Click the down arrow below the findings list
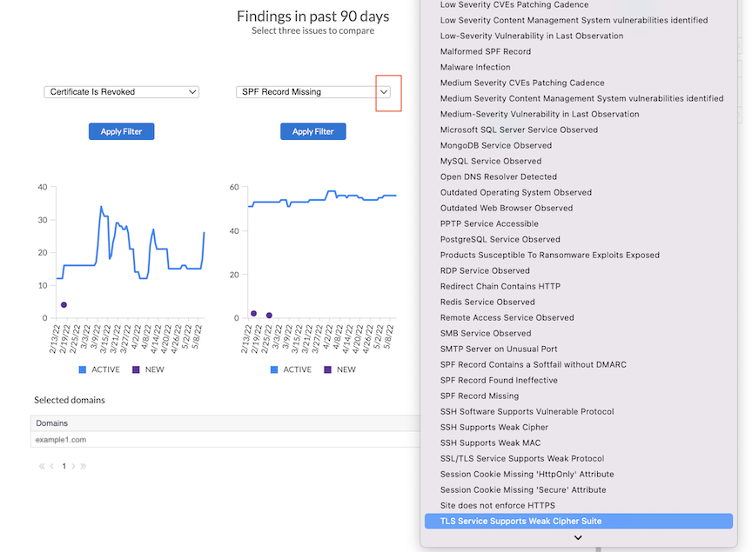The image size is (752, 552). (577, 538)
